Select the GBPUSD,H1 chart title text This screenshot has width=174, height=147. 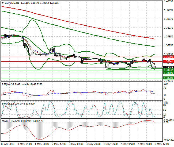point(12,3)
